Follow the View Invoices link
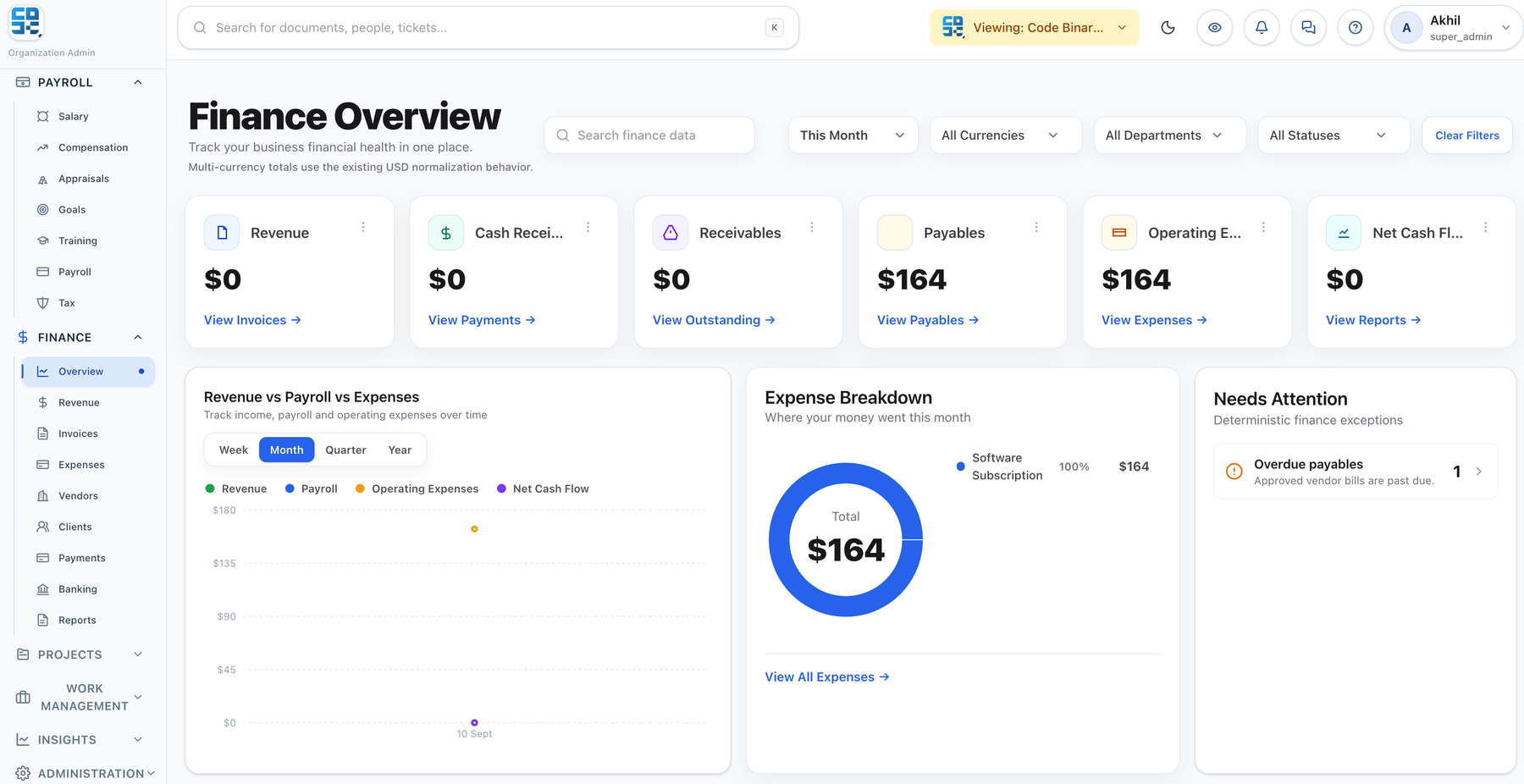1524x784 pixels. pyautogui.click(x=252, y=320)
